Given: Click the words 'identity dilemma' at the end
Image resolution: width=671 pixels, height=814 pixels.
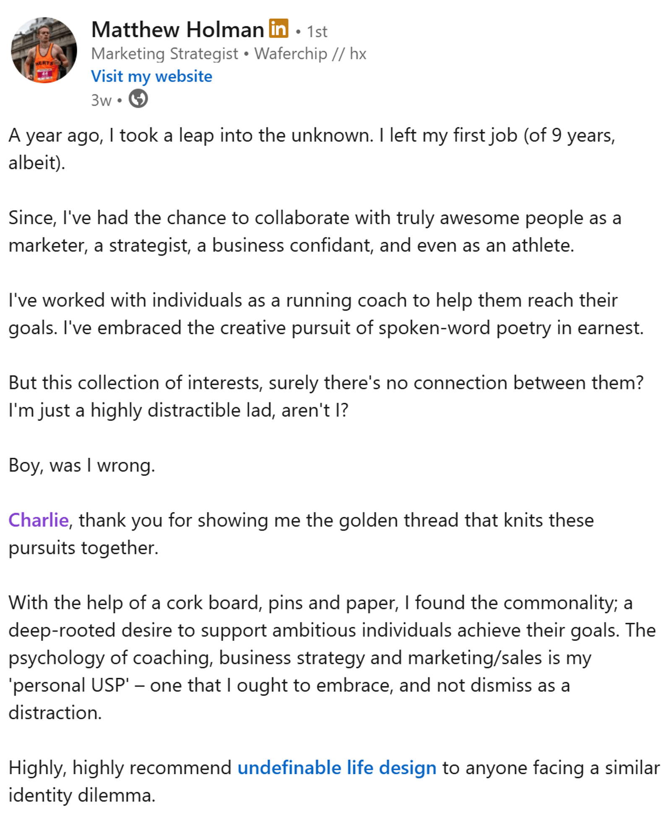Looking at the screenshot, I should coord(82,796).
